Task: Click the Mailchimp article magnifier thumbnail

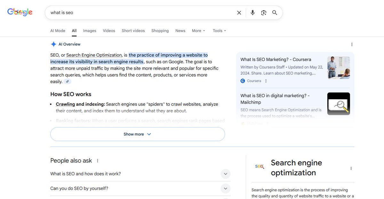Action: pyautogui.click(x=339, y=104)
